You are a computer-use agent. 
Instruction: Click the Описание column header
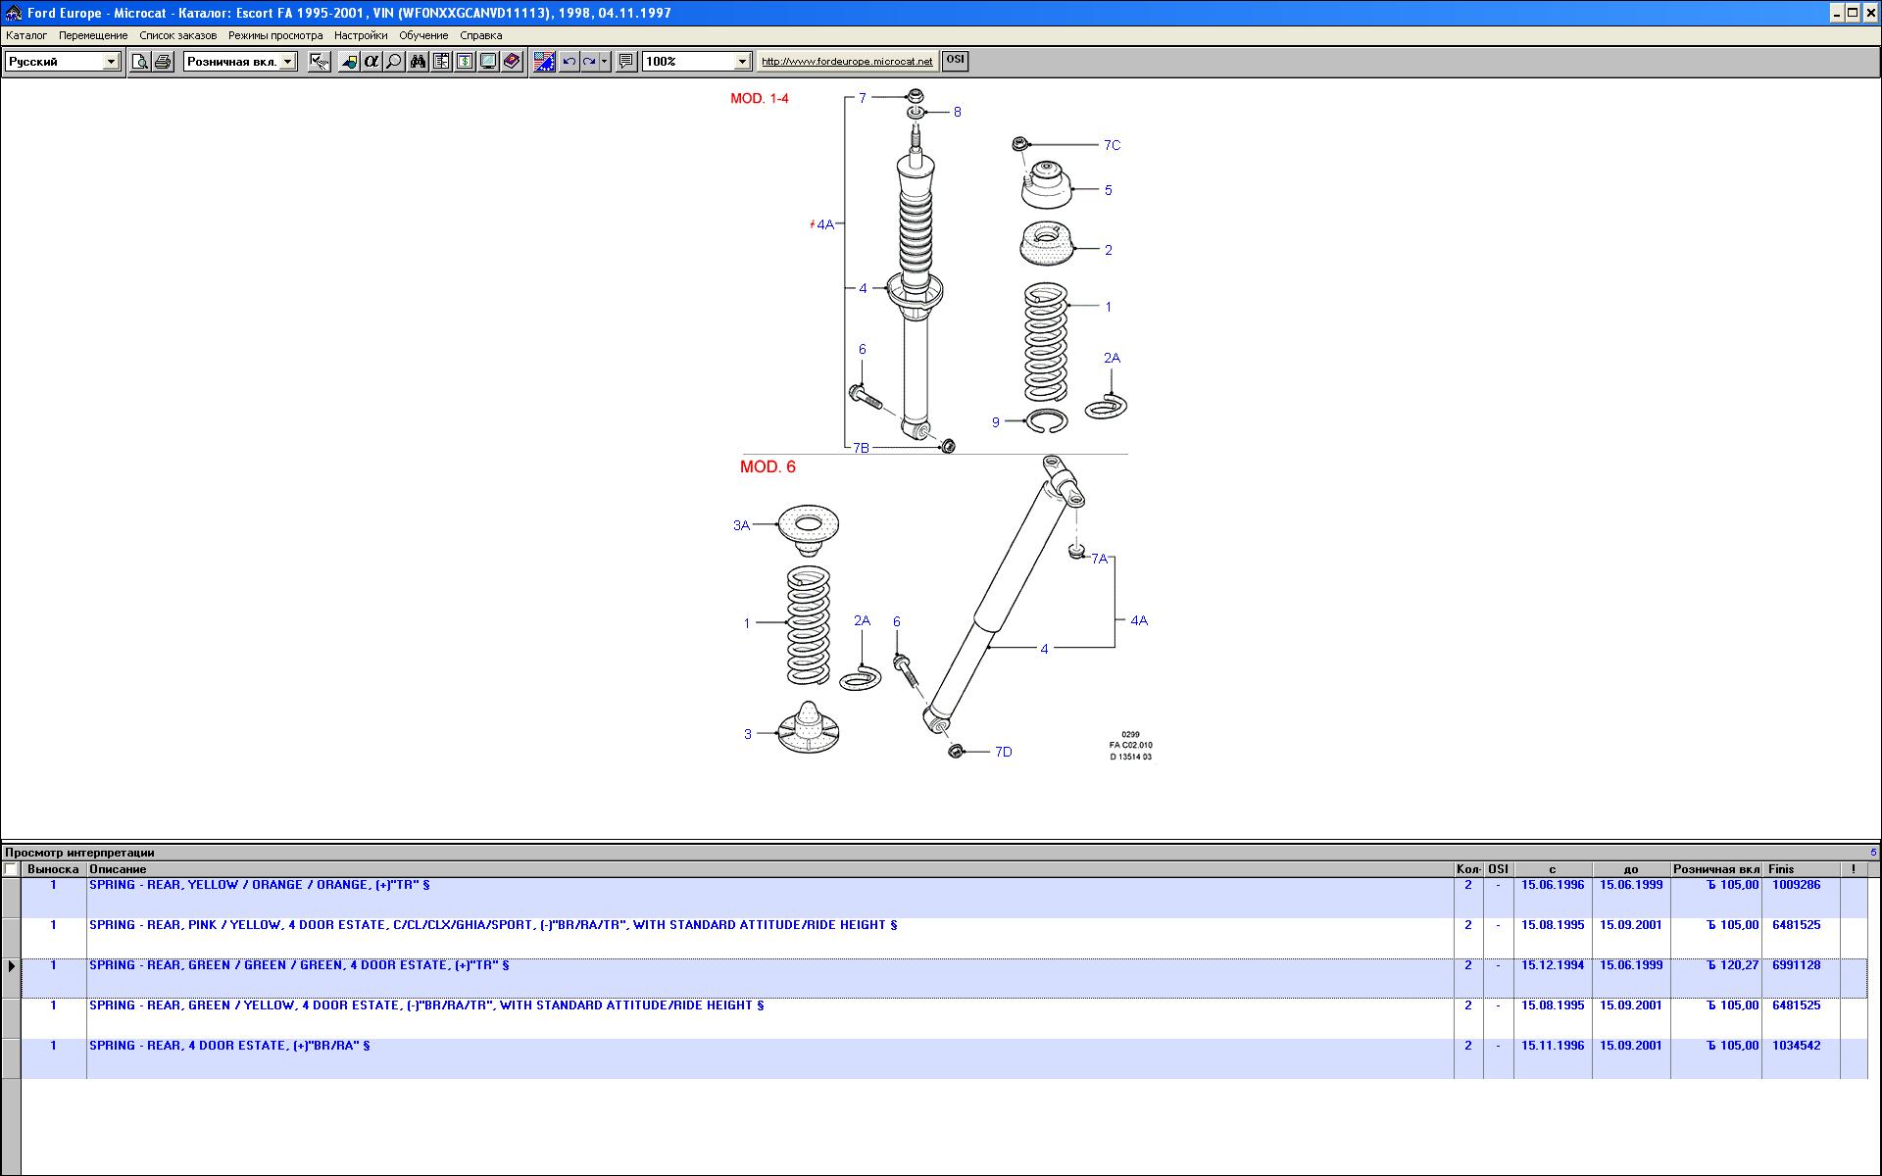[118, 869]
